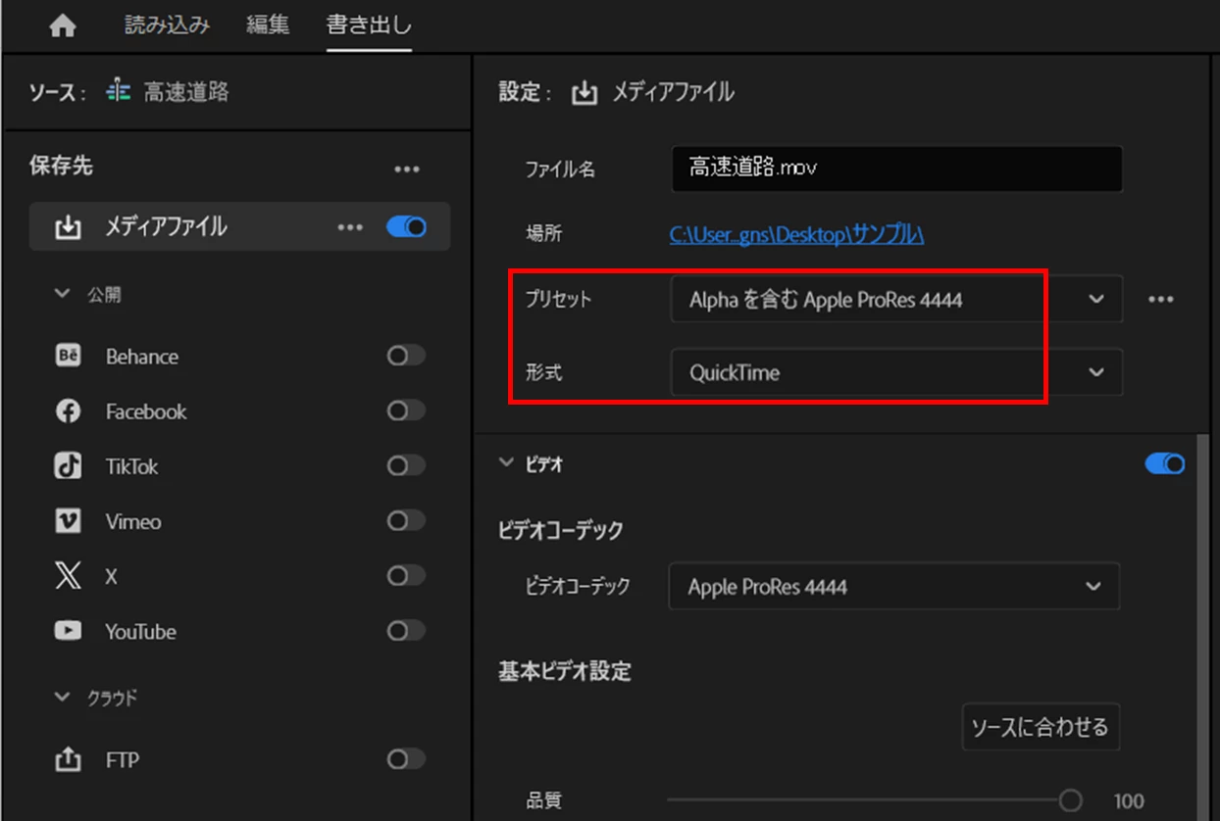1220x821 pixels.
Task: Open the ビデオコーデック dropdown
Action: coord(894,586)
